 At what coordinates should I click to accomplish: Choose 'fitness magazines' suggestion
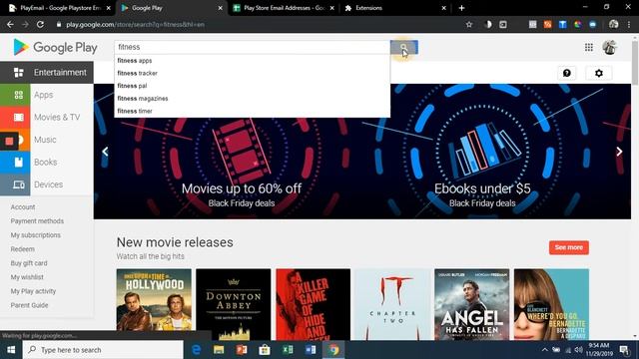click(253, 99)
